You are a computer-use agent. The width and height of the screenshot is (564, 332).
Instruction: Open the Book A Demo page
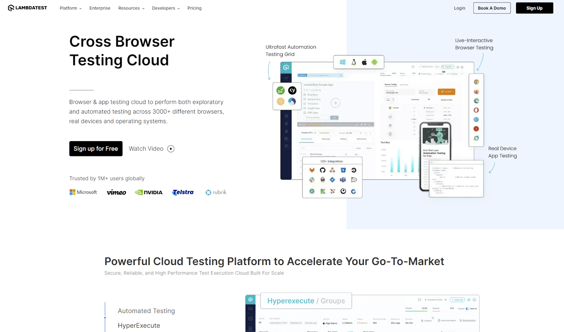[492, 8]
